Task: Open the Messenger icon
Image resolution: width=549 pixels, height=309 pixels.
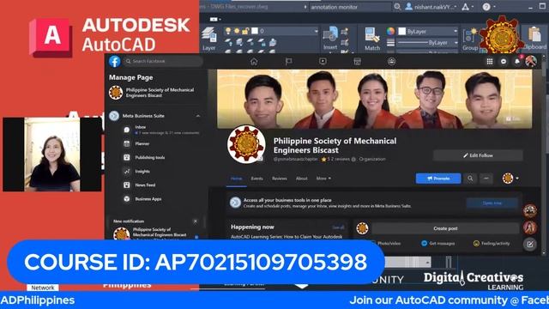Action: 504,62
